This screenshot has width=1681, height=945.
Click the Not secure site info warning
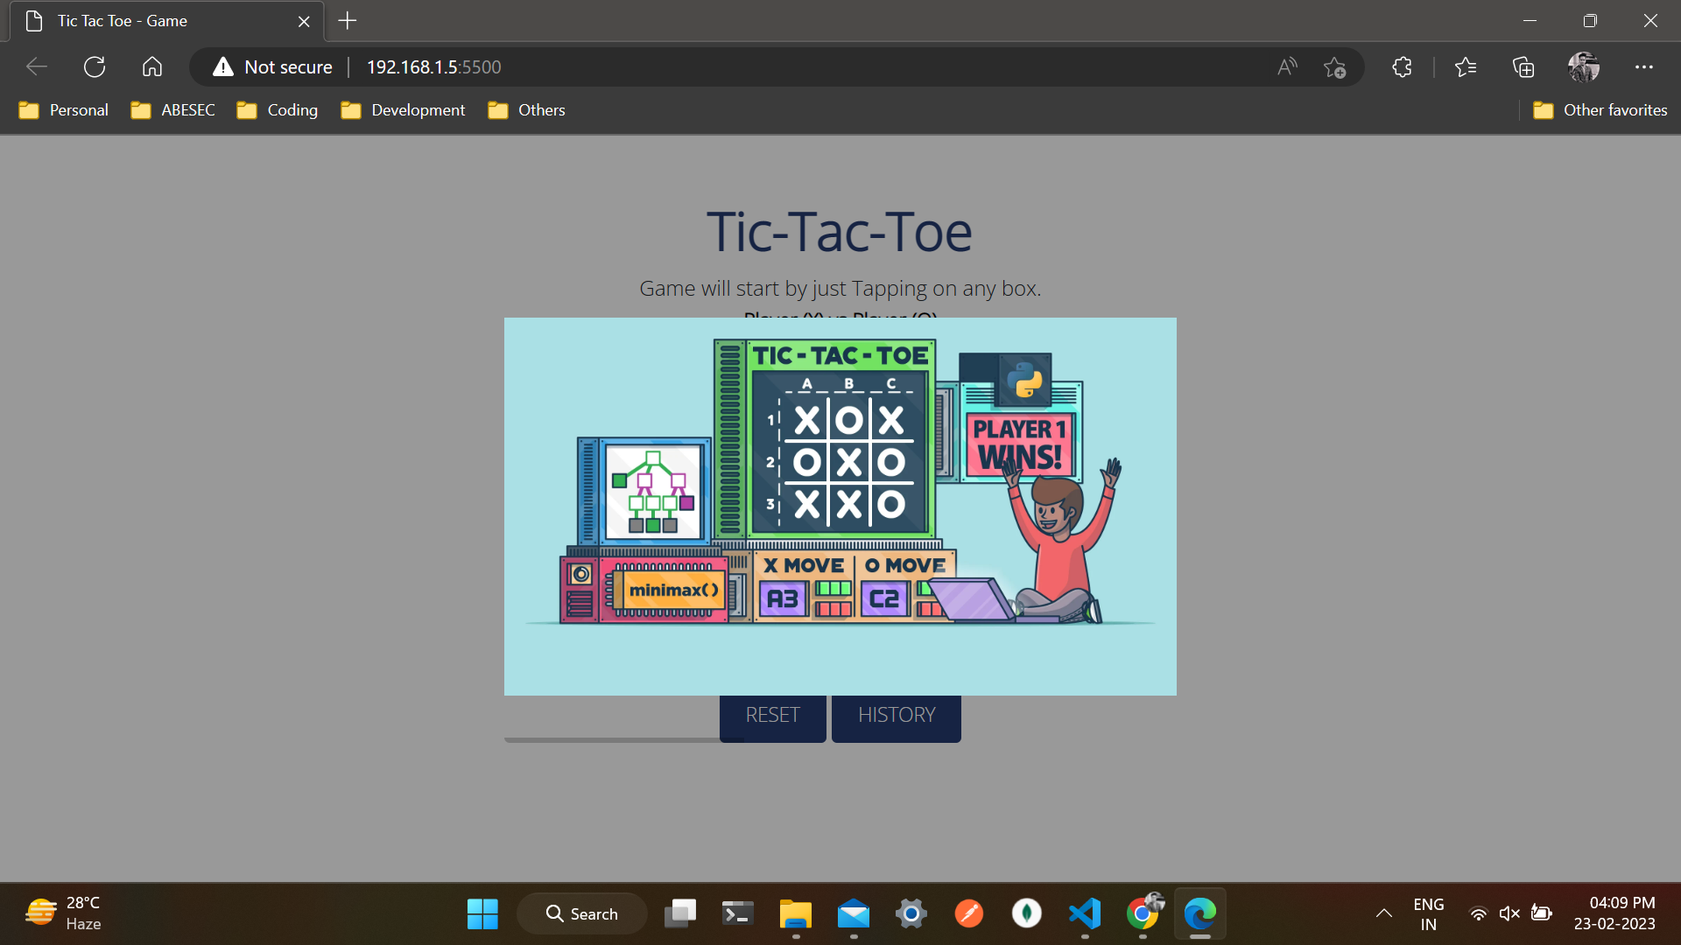[273, 66]
